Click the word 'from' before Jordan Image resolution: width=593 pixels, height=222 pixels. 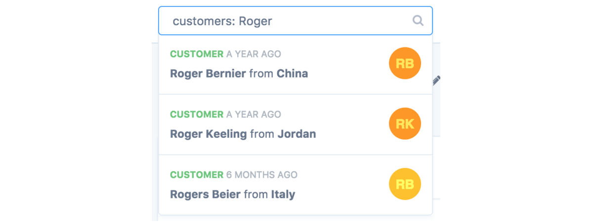262,134
